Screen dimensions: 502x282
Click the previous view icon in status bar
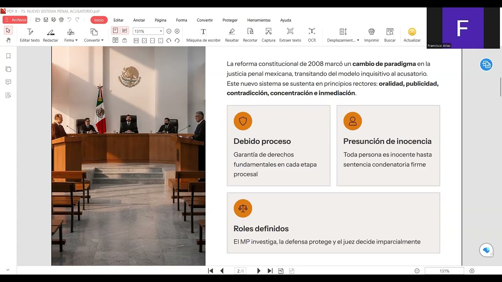click(x=281, y=271)
